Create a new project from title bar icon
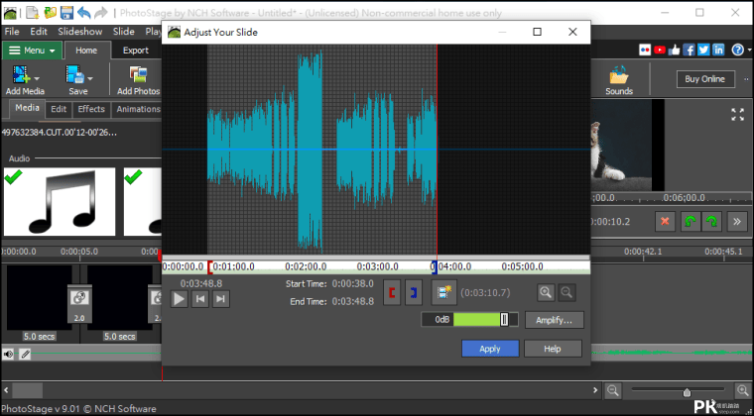The width and height of the screenshot is (754, 416). pos(32,13)
